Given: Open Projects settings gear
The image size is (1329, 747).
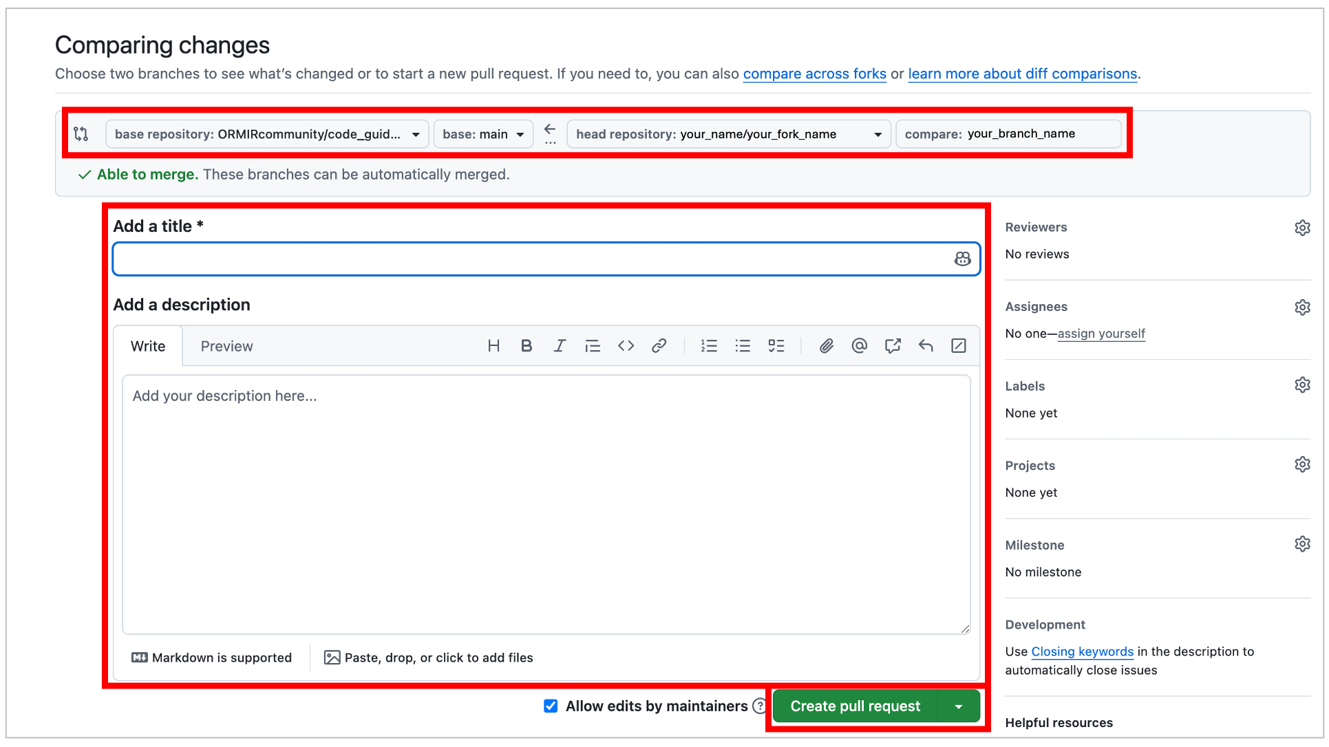Looking at the screenshot, I should [1302, 465].
